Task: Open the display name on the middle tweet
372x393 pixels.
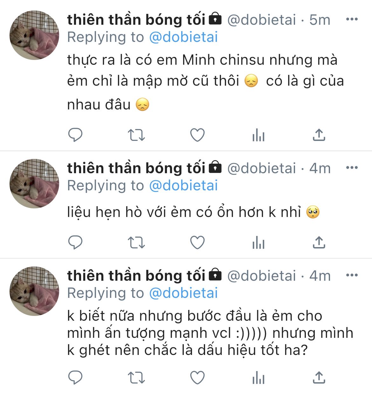Action: tap(136, 168)
